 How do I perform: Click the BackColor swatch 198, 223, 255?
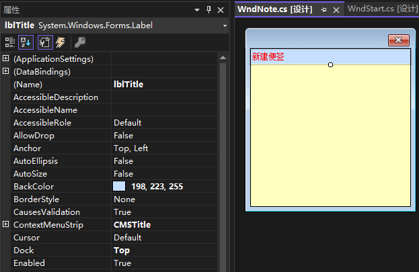(x=119, y=186)
